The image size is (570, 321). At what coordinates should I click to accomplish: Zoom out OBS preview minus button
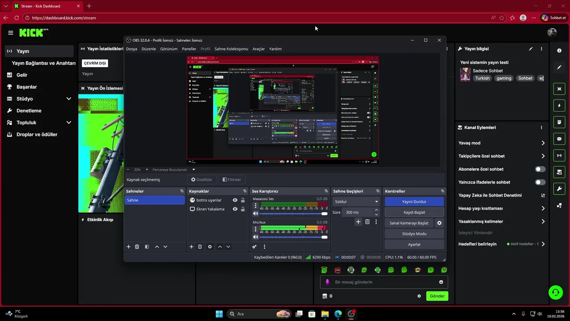click(x=128, y=169)
